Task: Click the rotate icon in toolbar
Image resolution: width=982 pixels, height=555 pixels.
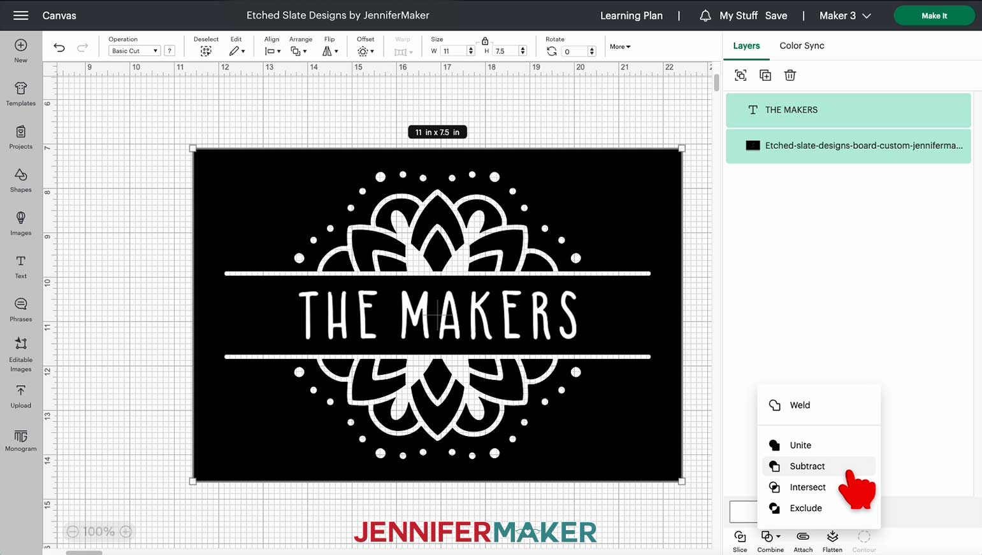Action: [552, 51]
